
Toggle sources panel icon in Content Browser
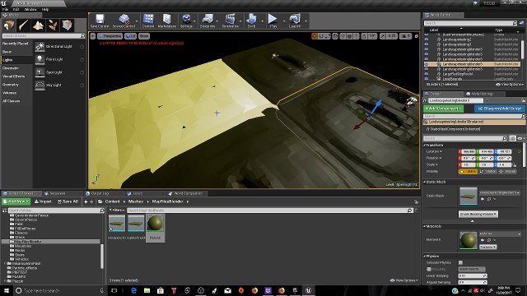click(x=4, y=210)
